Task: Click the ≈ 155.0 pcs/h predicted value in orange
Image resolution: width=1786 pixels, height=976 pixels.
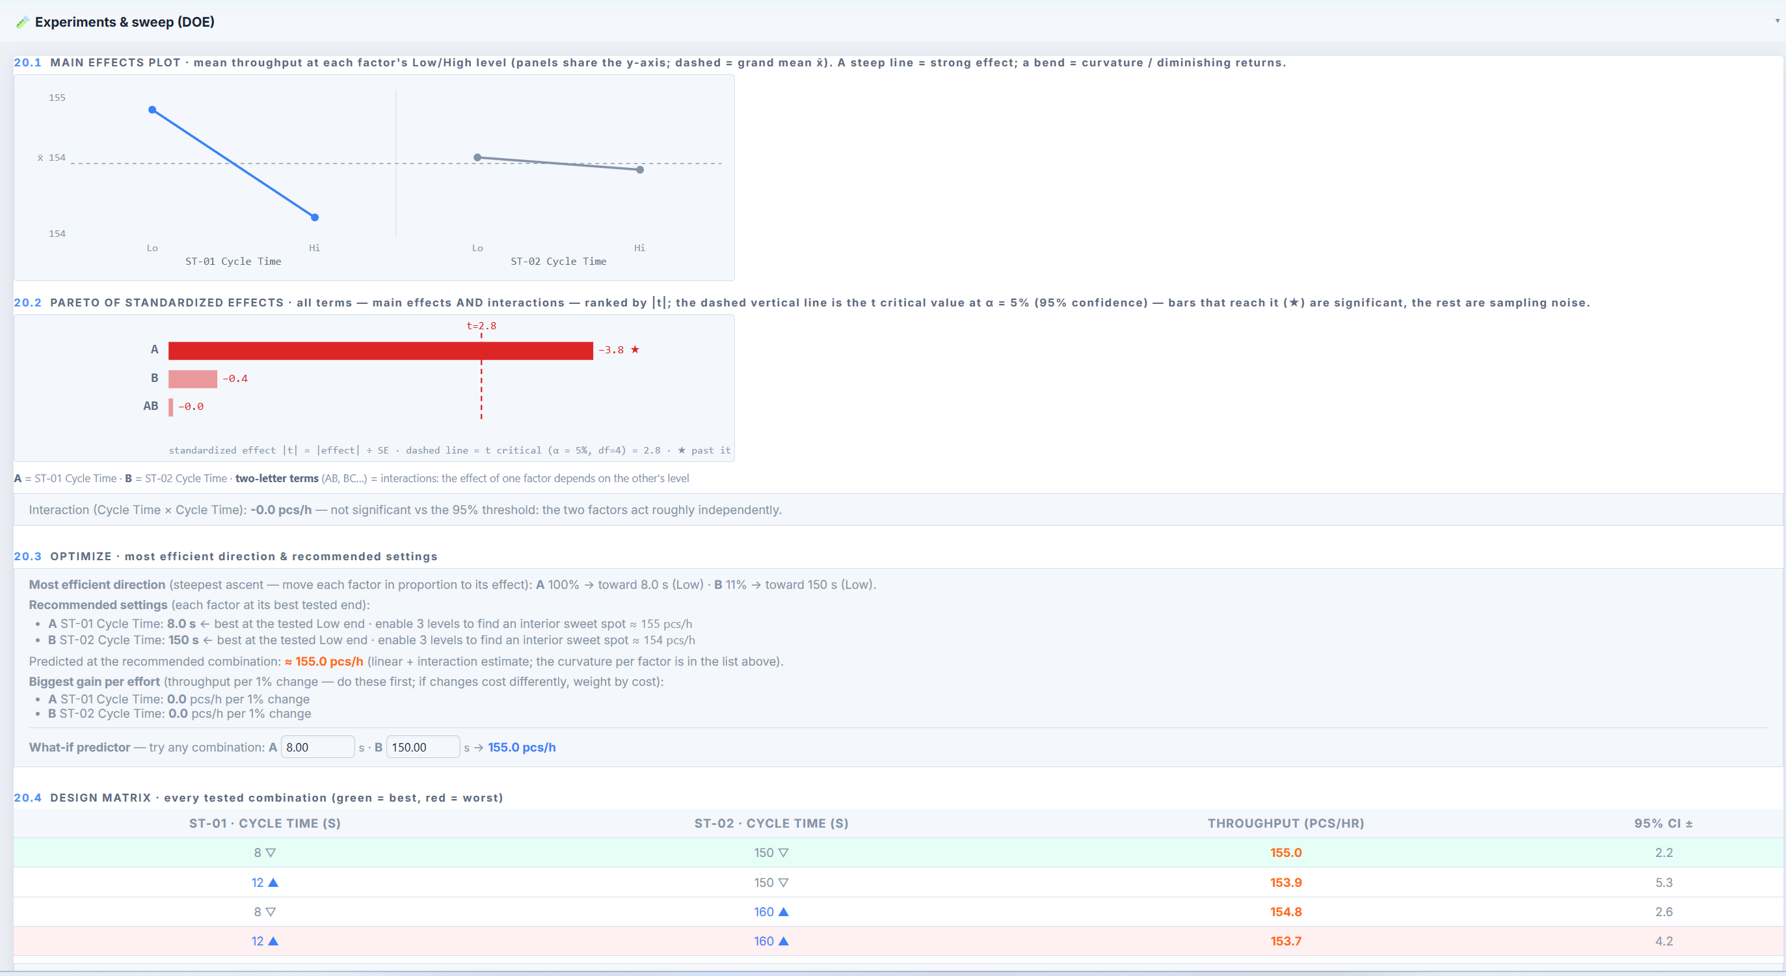Action: tap(324, 661)
